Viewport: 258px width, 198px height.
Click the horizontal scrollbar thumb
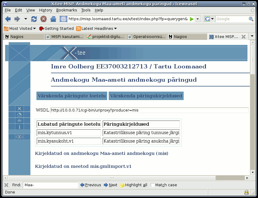coord(112,178)
